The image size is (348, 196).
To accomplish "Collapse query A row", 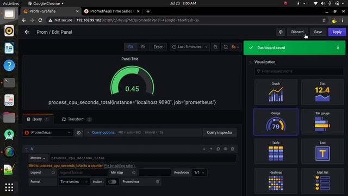I will pos(27,149).
